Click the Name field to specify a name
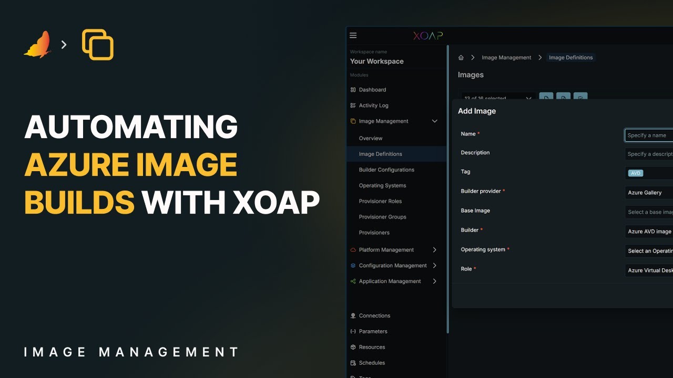This screenshot has height=378, width=673. (649, 135)
